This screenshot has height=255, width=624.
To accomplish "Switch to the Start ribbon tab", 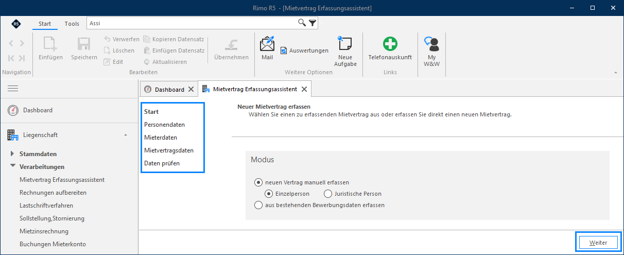I will click(x=45, y=24).
